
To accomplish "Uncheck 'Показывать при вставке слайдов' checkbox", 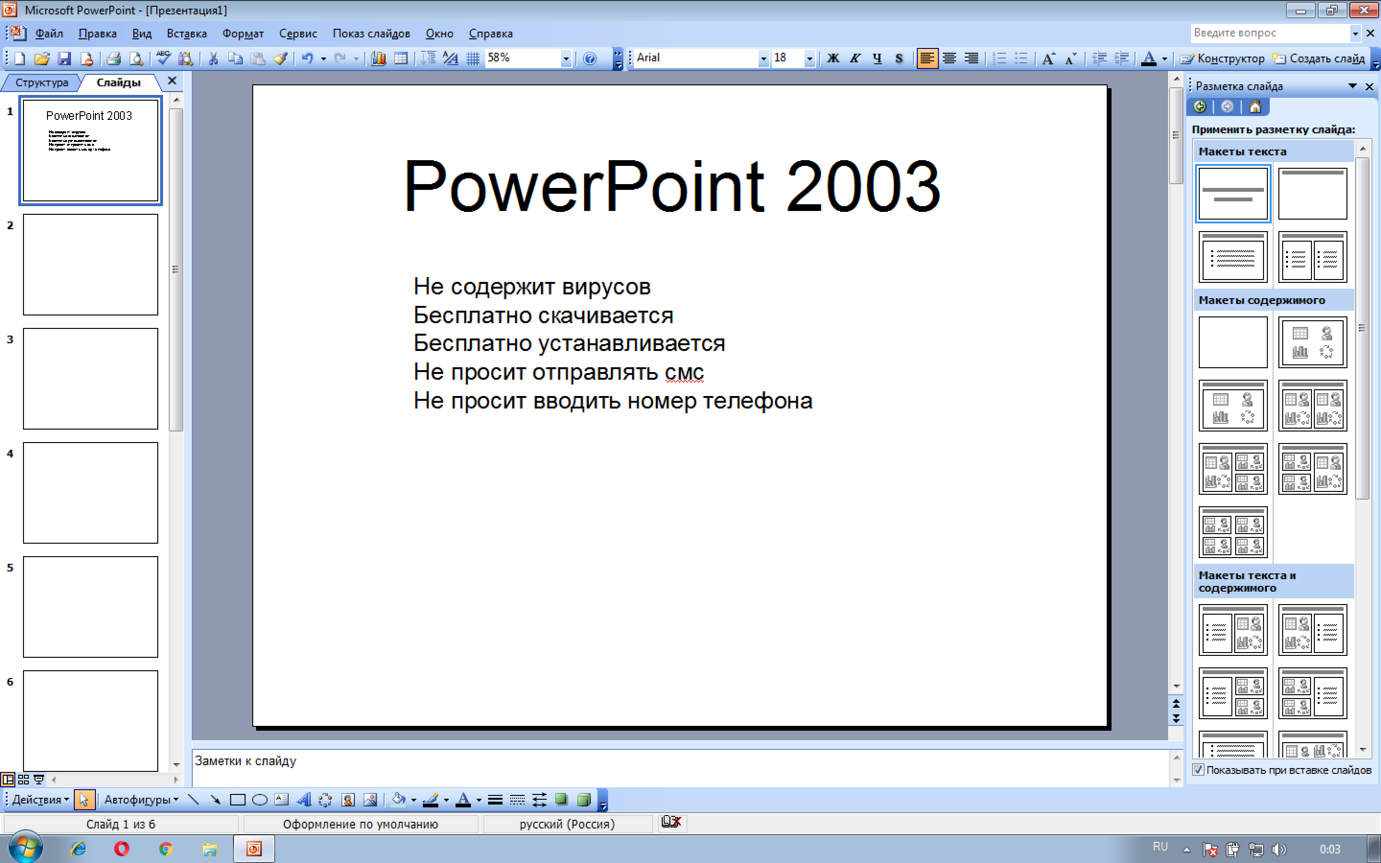I will [x=1198, y=770].
